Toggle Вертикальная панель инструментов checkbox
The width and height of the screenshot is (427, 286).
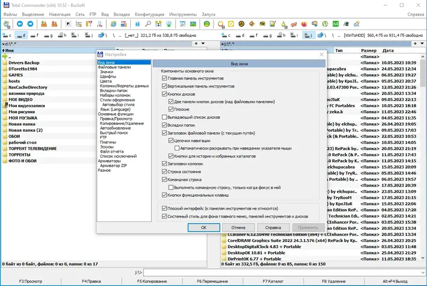click(164, 86)
